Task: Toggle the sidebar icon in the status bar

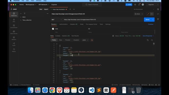Action: (11, 85)
